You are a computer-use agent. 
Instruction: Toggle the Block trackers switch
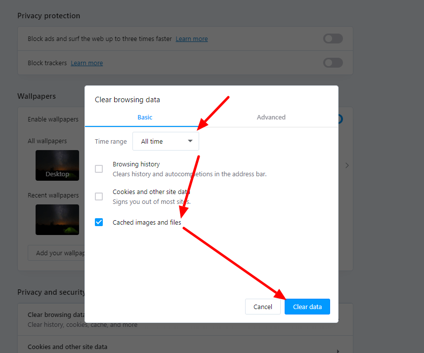pyautogui.click(x=333, y=63)
